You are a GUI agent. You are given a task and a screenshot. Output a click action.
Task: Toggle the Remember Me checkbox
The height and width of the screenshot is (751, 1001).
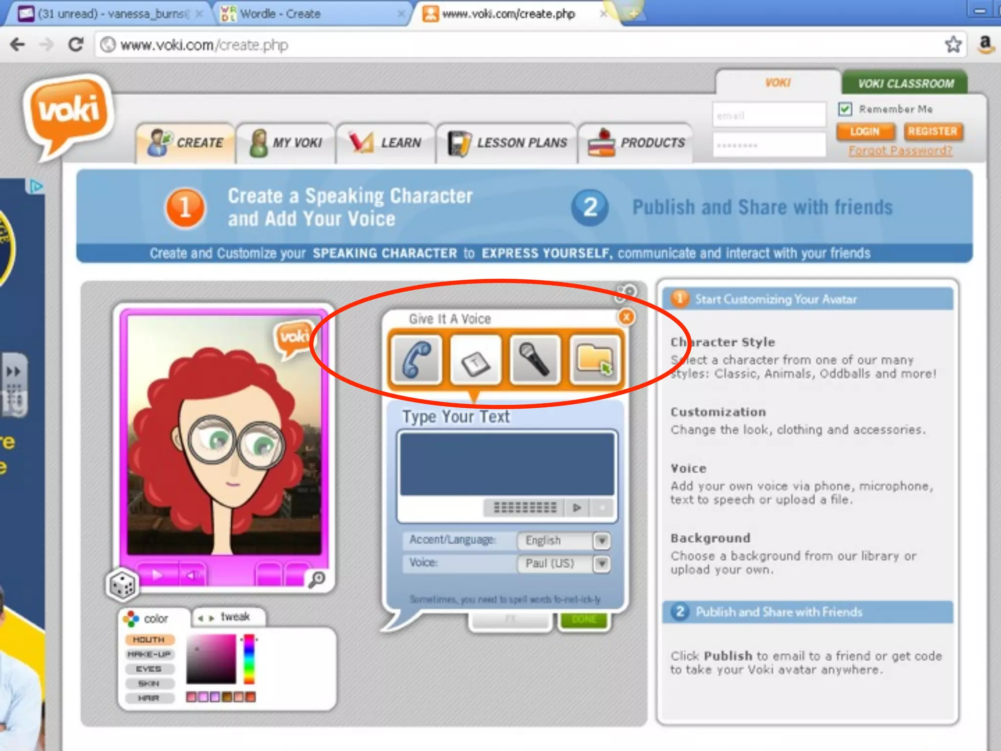click(845, 109)
